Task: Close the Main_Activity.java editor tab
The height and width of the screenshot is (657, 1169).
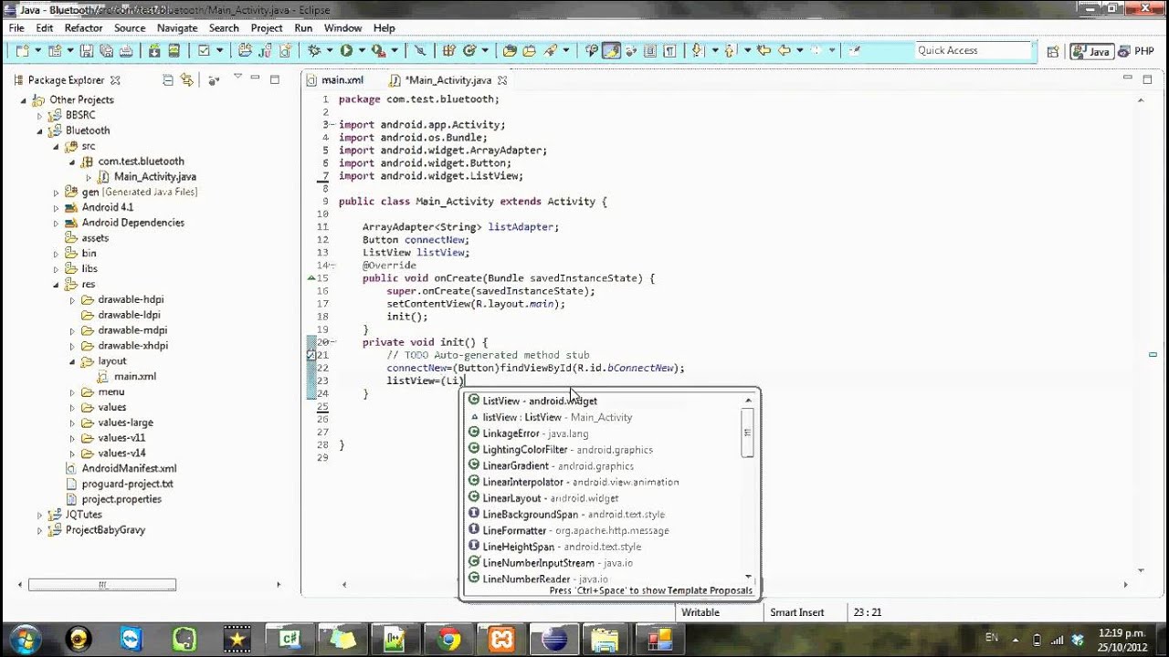Action: click(501, 80)
